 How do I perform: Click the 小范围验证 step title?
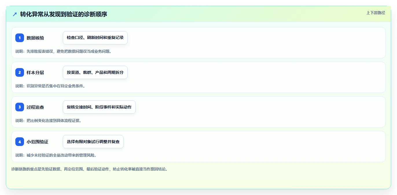[37, 142]
